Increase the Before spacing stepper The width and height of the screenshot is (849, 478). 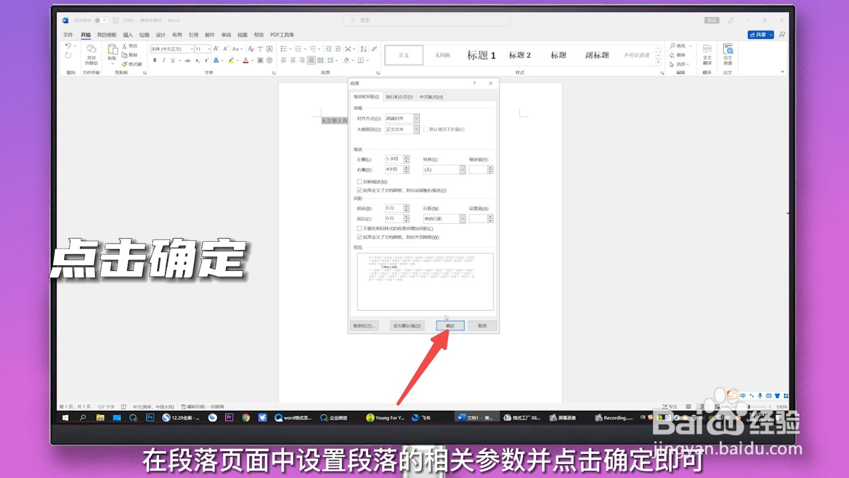point(406,207)
